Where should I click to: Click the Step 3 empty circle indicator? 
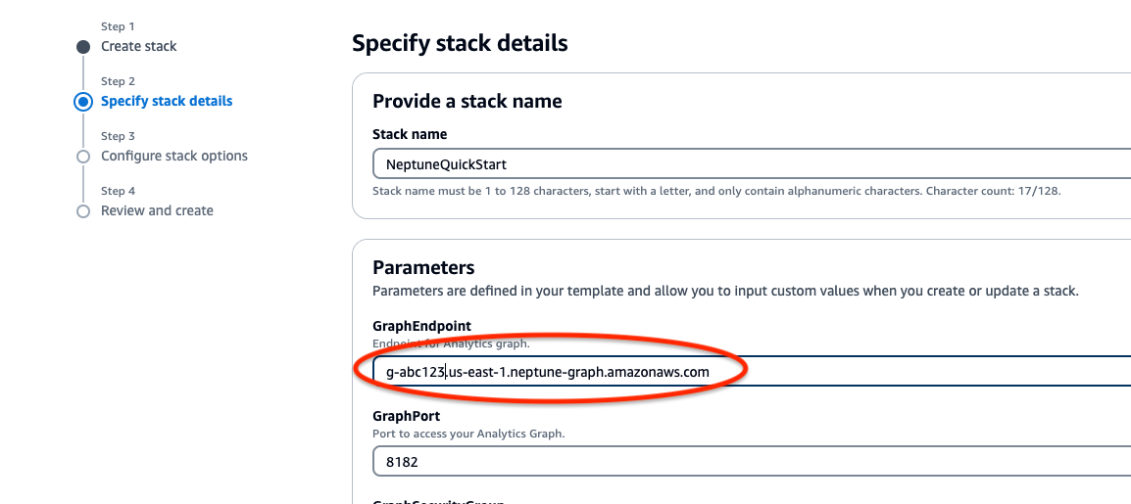click(x=83, y=157)
